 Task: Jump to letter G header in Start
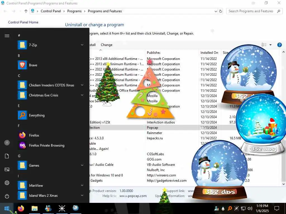[19, 156]
